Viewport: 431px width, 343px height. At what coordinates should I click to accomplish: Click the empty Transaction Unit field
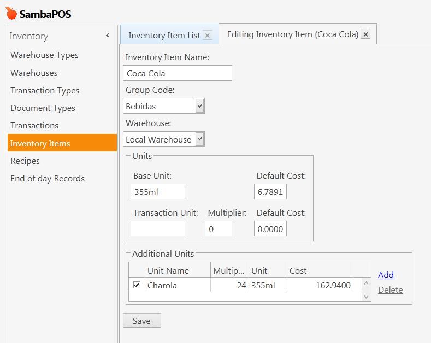click(x=158, y=229)
